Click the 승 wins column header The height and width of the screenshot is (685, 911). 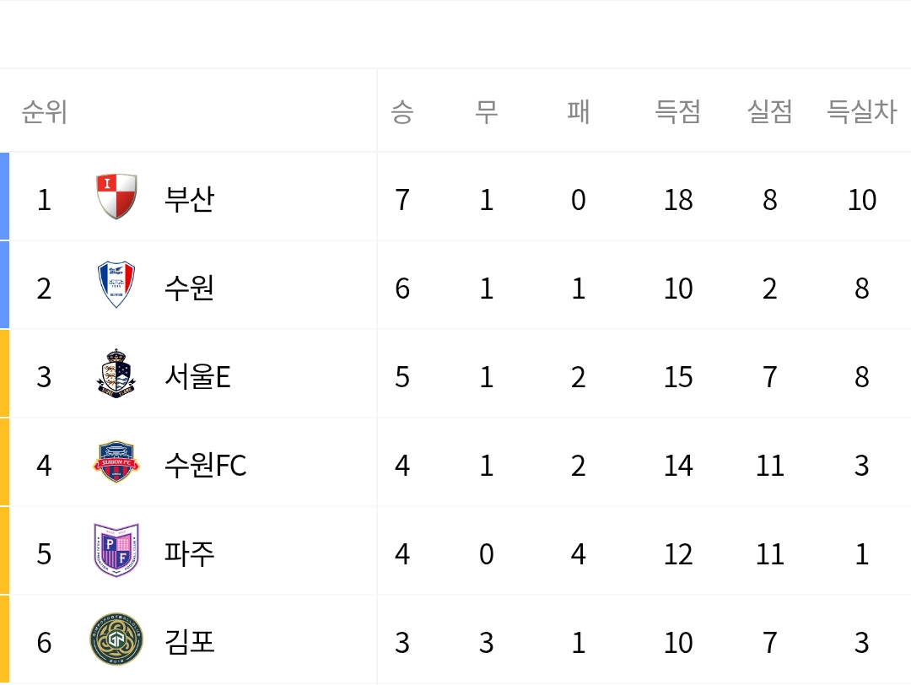click(x=402, y=111)
